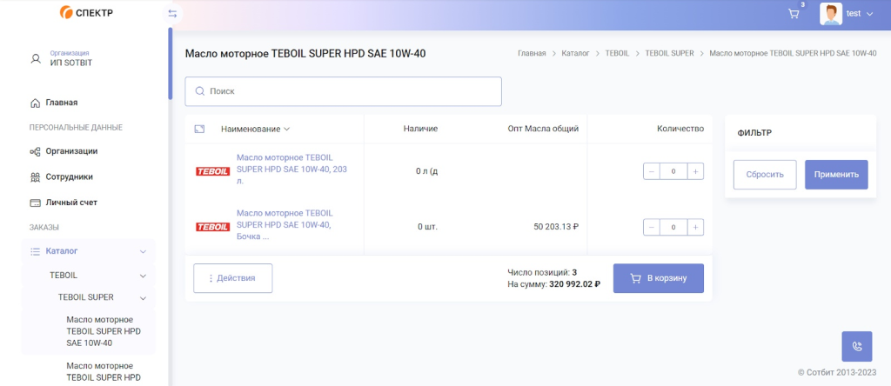The image size is (891, 386).
Task: Click the Сотрудники people icon
Action: click(35, 177)
